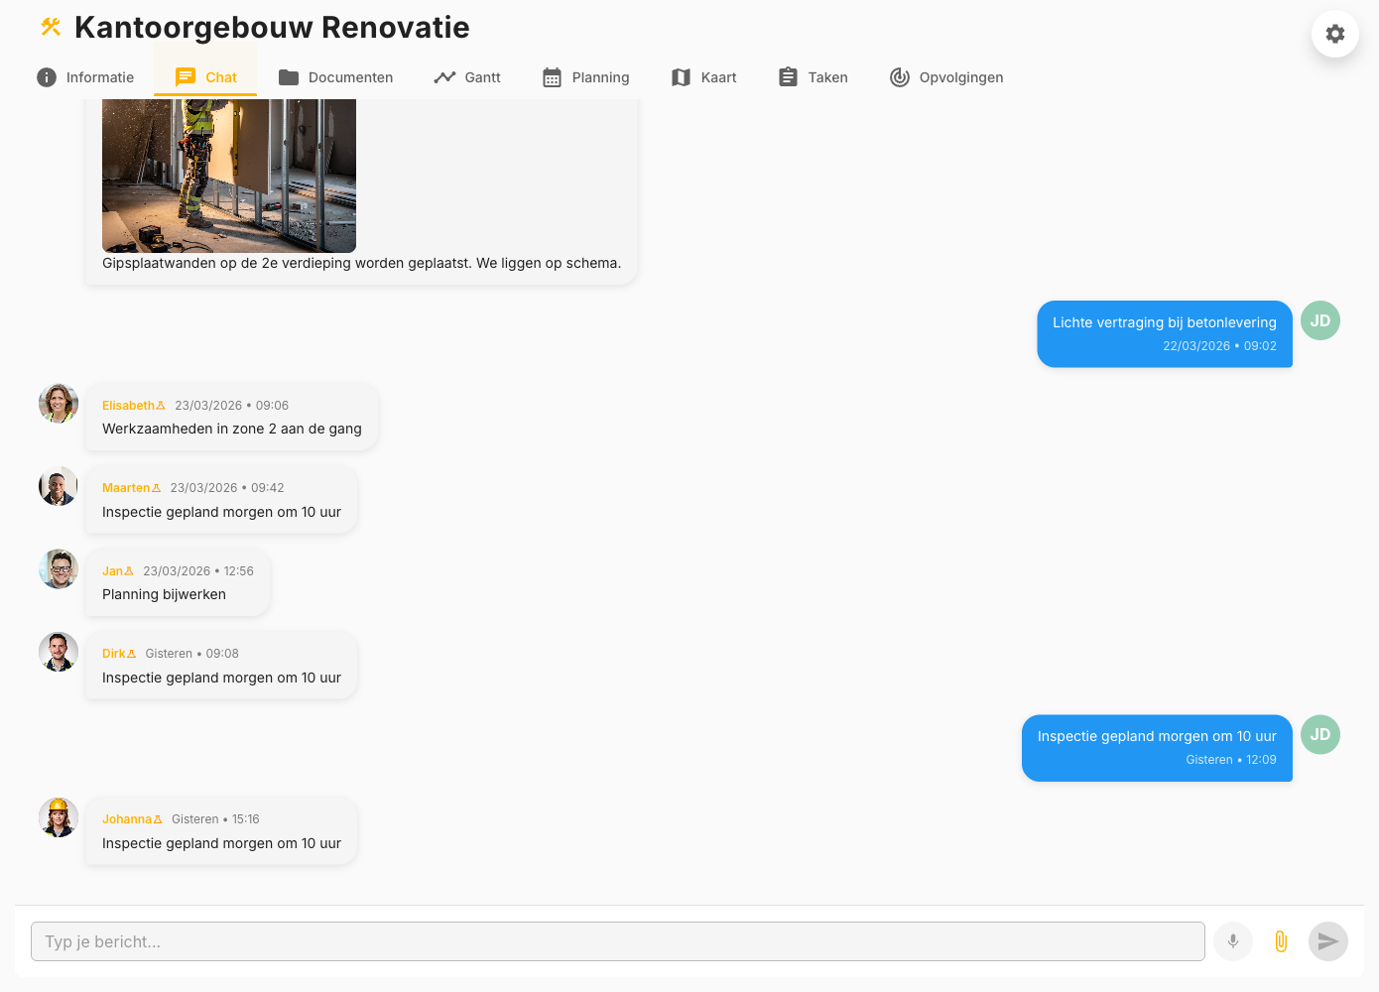Screen dimensions: 1379x992
Task: Click Maarten's name in his message
Action: coord(128,487)
